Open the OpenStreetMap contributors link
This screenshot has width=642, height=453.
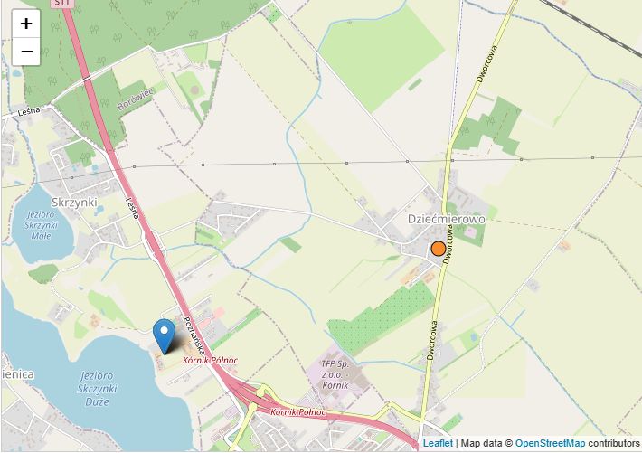tap(550, 443)
